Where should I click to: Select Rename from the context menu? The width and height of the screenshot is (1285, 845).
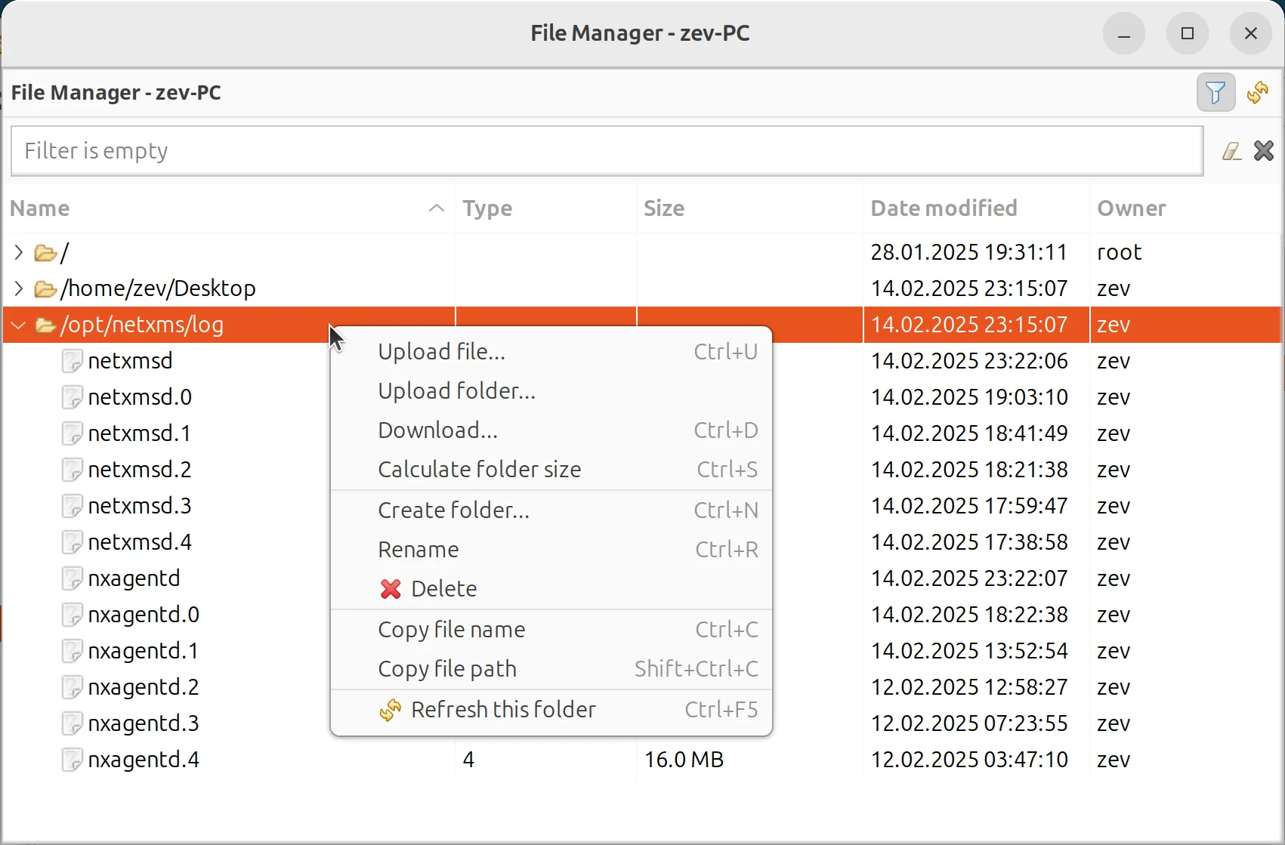(x=418, y=549)
